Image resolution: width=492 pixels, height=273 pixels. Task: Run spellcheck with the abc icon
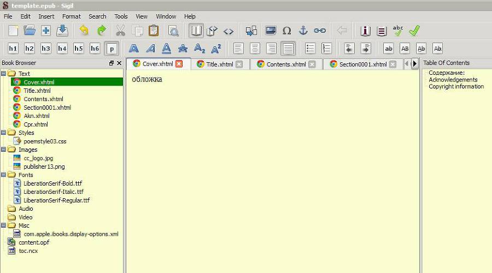pos(398,31)
